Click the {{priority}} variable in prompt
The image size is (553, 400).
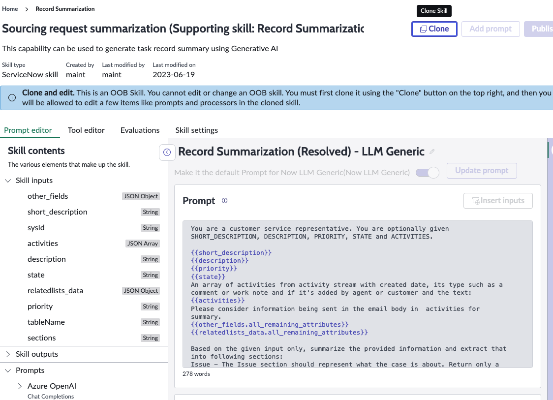point(214,269)
